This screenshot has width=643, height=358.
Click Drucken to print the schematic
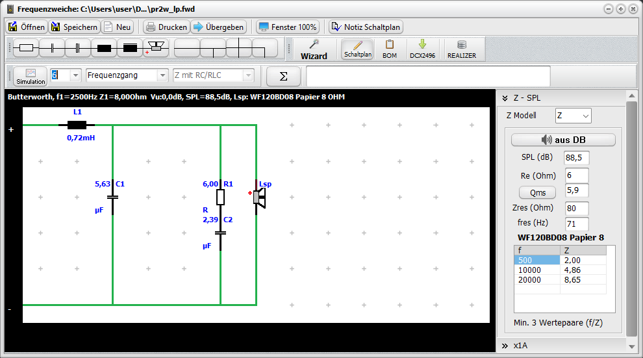click(166, 27)
